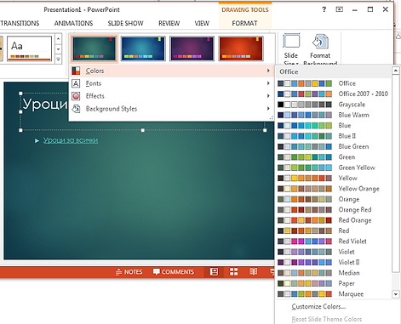The image size is (401, 324).
Task: Choose the Paper color scheme
Action: [334, 283]
